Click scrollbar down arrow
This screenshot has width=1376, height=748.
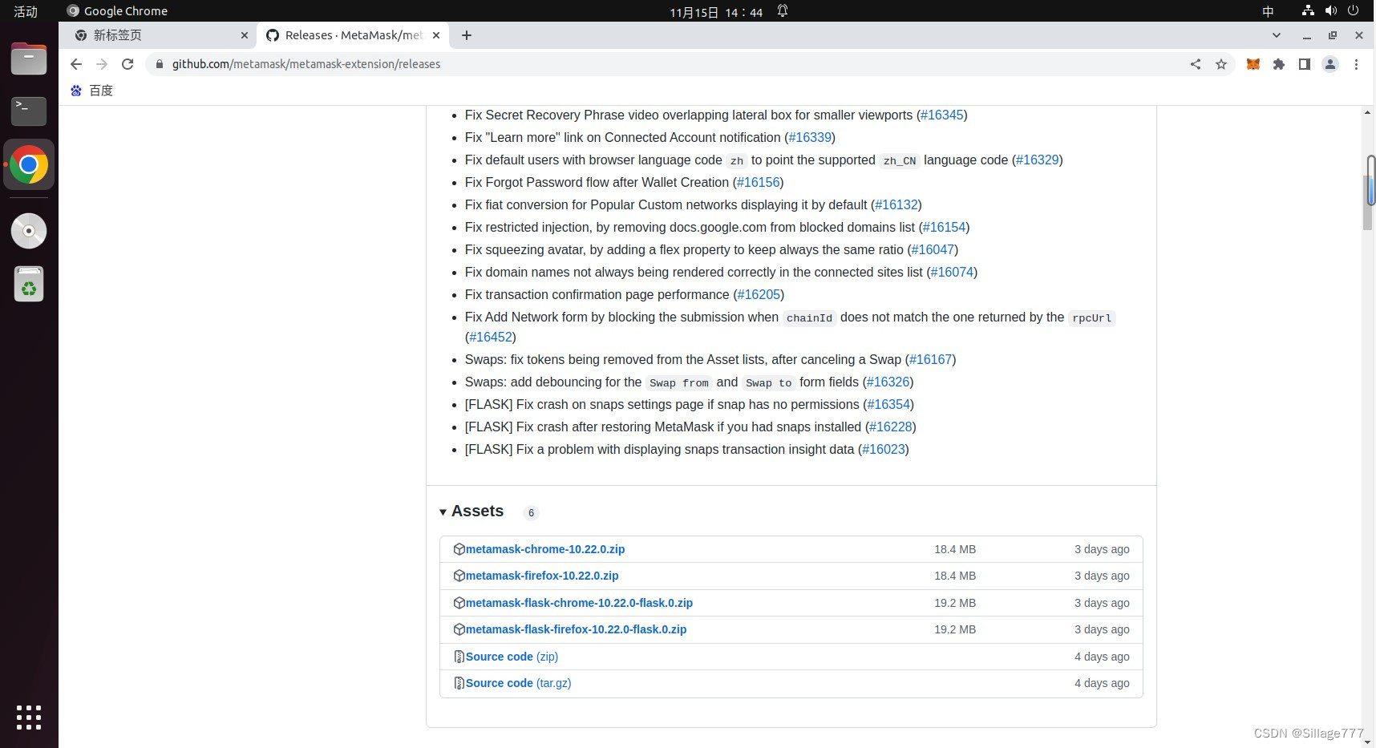coord(1368,742)
